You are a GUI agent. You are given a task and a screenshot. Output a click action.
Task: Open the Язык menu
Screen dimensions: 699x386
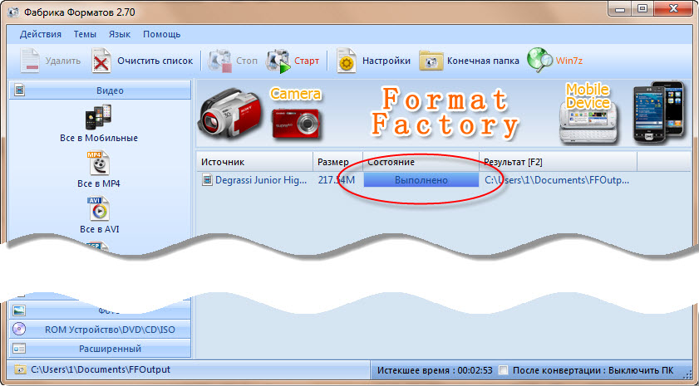(x=120, y=34)
